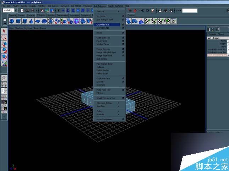
Task: Open viewport Shading menu
Action: click(19, 28)
